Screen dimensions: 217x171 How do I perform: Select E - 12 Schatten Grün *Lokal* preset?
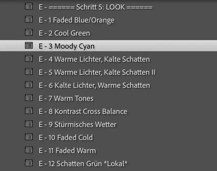pyautogui.click(x=108, y=163)
